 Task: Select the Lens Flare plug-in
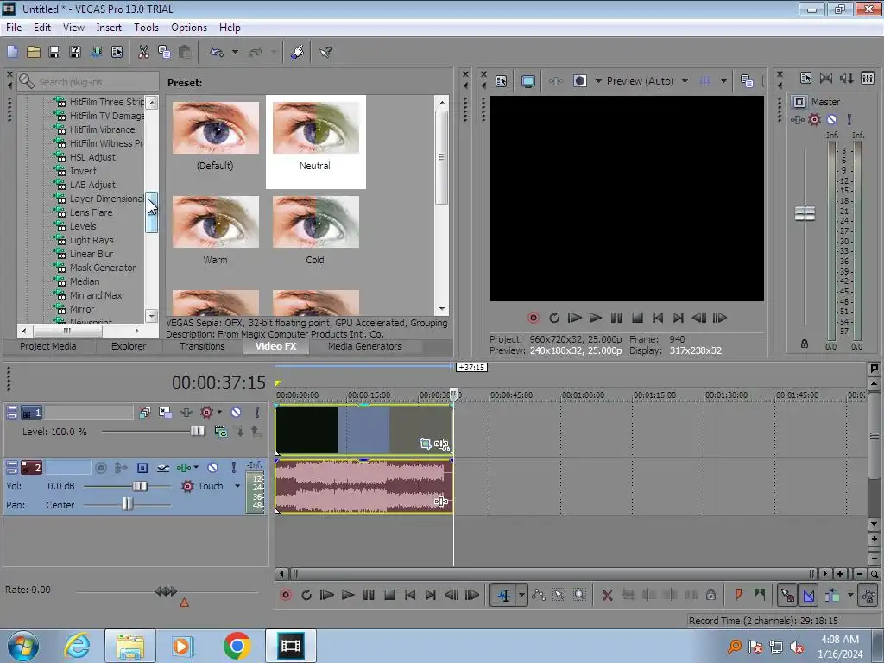(91, 212)
